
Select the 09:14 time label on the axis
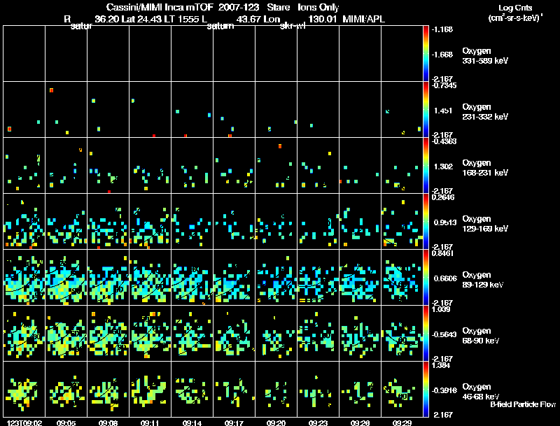(192, 423)
